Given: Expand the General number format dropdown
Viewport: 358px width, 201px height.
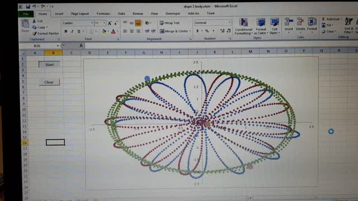Looking at the screenshot, I should (229, 22).
